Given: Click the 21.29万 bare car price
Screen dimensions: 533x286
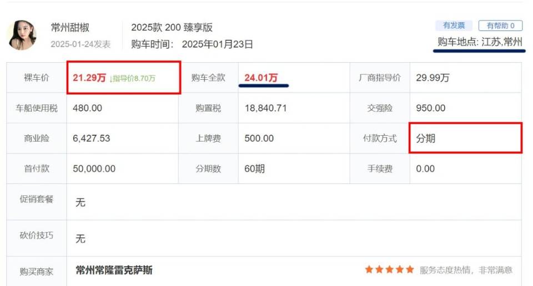Looking at the screenshot, I should 89,78.
